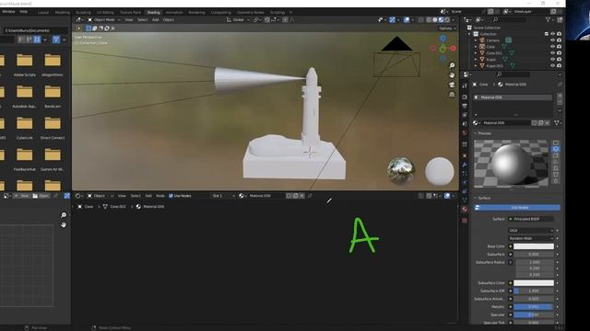The width and height of the screenshot is (590, 331).
Task: Click the viewport pan hand icon
Action: coord(452,75)
